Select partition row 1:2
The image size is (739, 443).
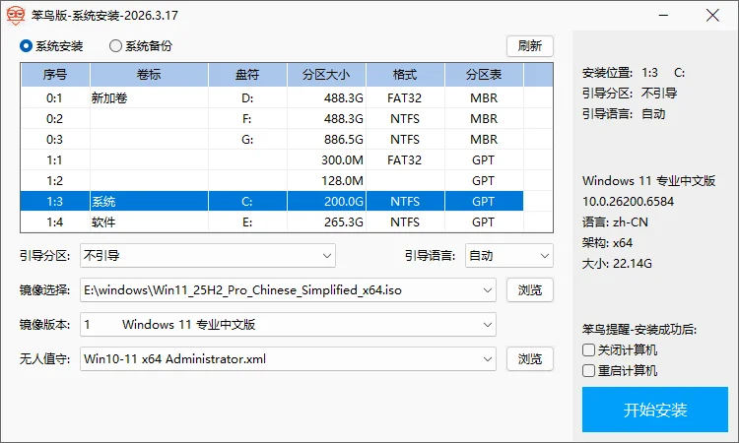click(x=272, y=181)
